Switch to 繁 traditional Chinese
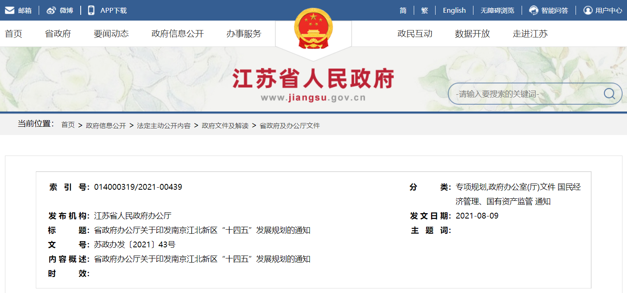 [424, 10]
